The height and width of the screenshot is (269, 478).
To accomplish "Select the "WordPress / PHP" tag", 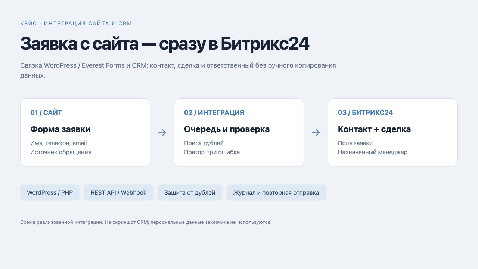I will tap(50, 192).
